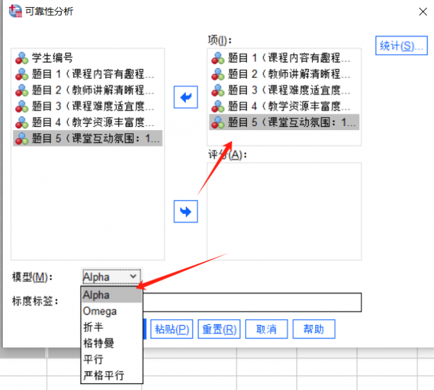Click icon of 题目 4 in 项 list
Image resolution: width=434 pixels, height=390 pixels.
point(218,106)
